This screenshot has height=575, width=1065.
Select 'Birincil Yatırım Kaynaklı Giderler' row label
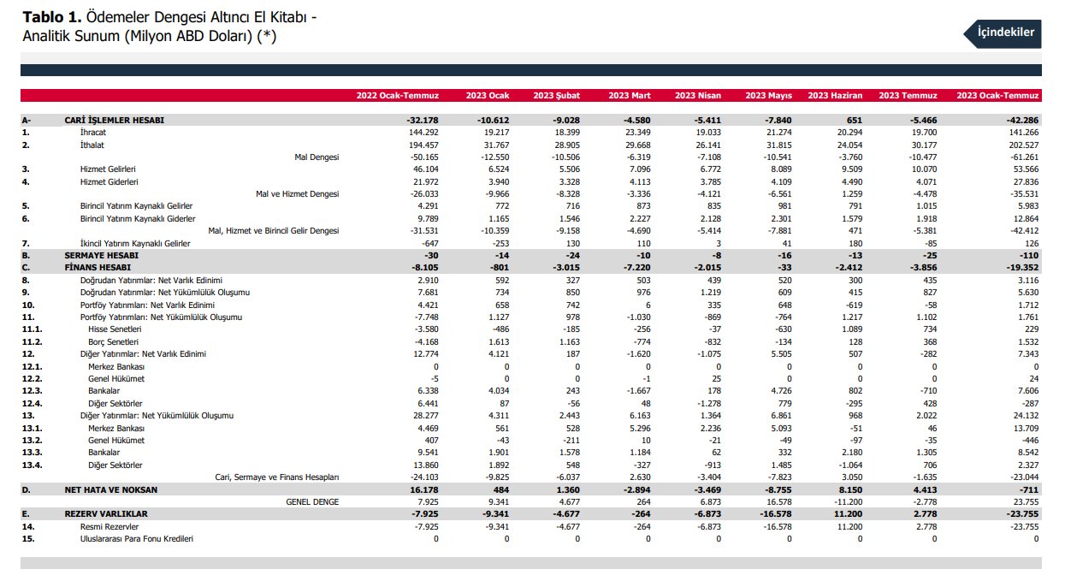click(x=137, y=219)
